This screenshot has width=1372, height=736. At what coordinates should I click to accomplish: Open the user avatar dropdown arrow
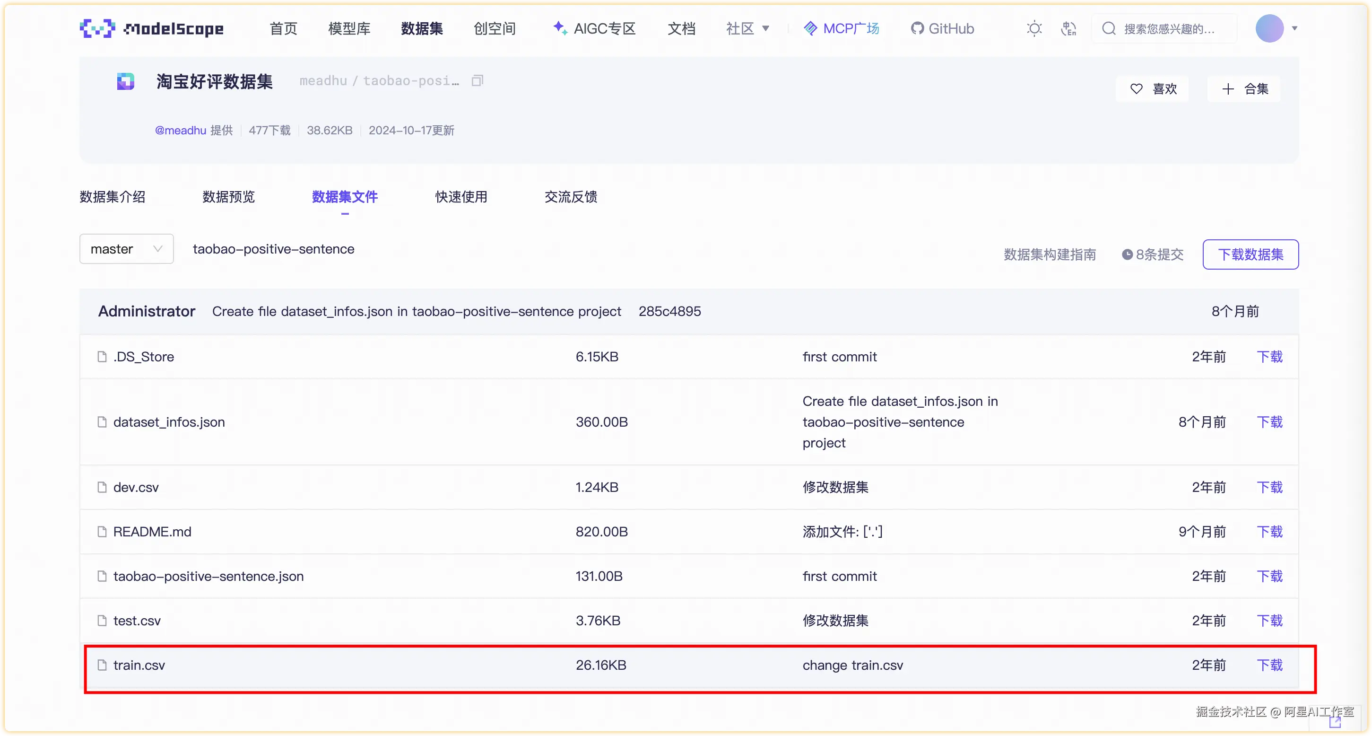coord(1295,28)
